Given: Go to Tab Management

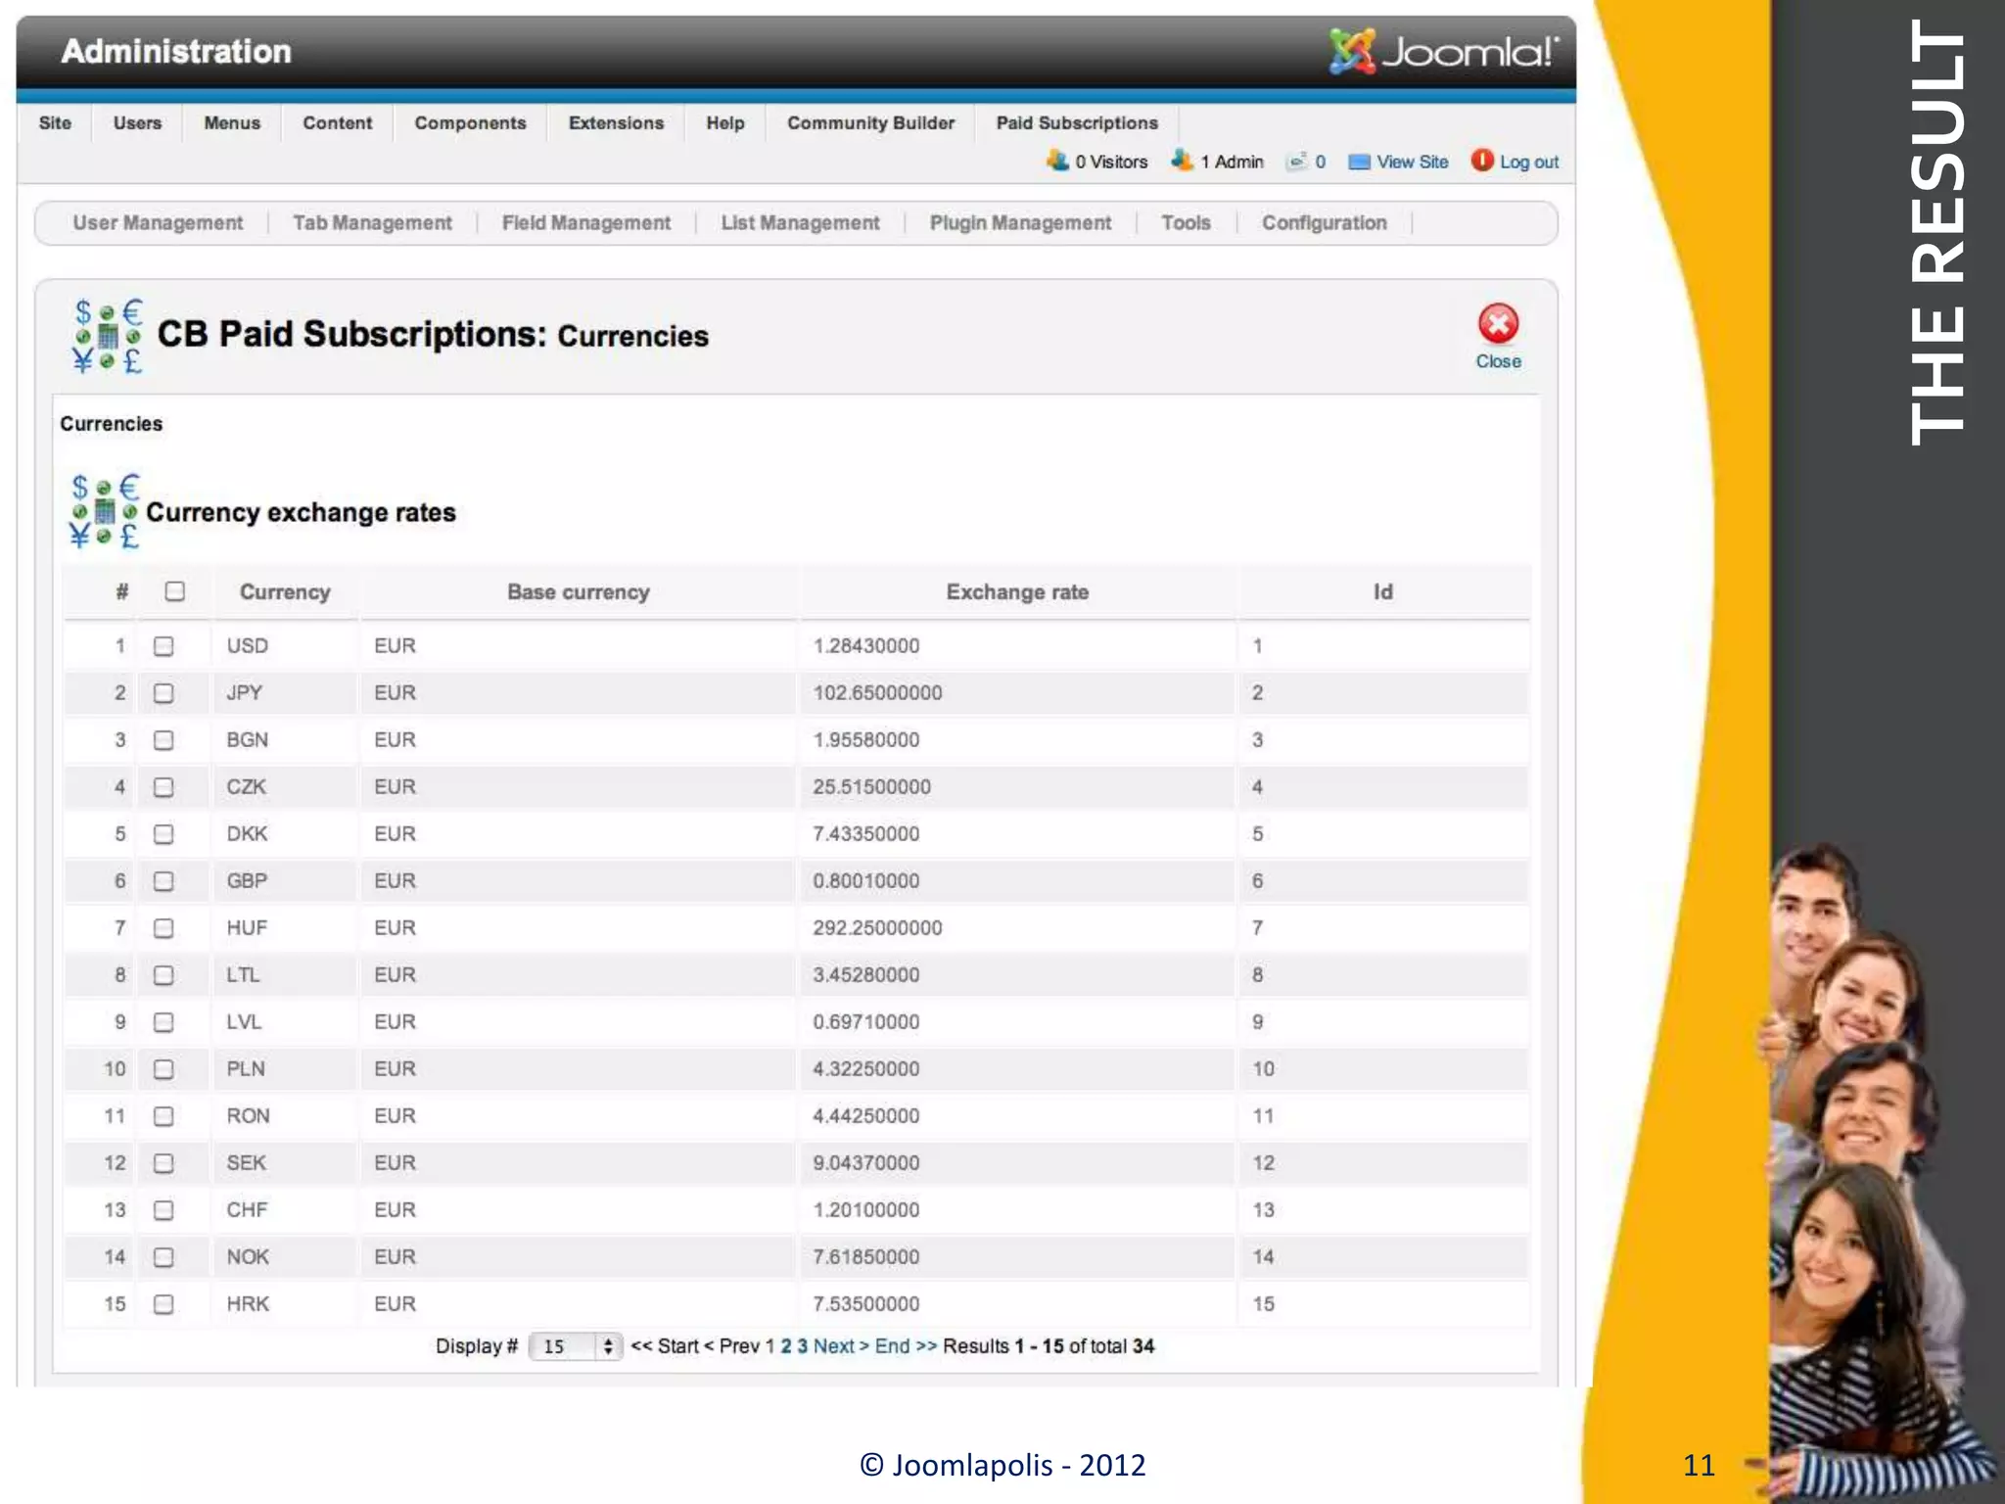Looking at the screenshot, I should (x=372, y=223).
